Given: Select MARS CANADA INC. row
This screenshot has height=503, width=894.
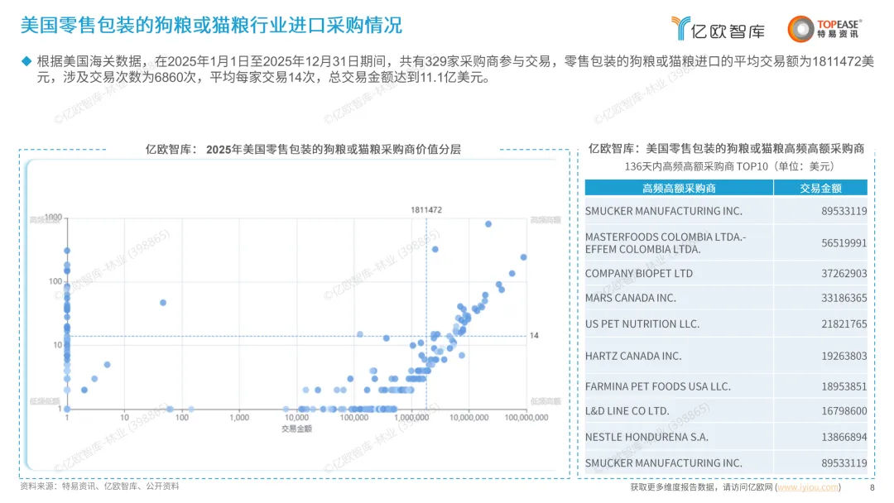Looking at the screenshot, I should point(726,298).
